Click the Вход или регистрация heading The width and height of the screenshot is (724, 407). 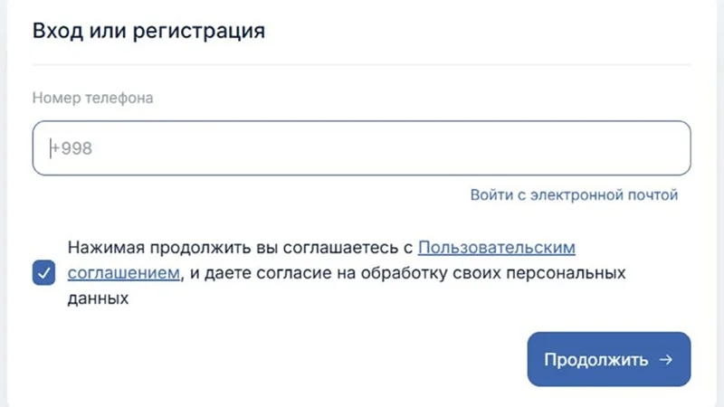click(148, 31)
